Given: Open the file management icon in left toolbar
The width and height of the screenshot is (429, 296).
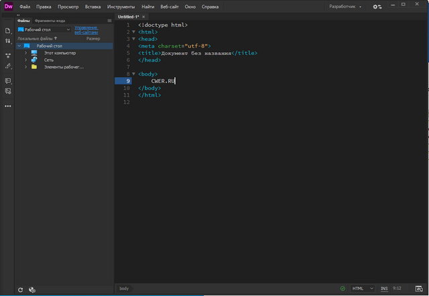Looking at the screenshot, I should [x=8, y=31].
